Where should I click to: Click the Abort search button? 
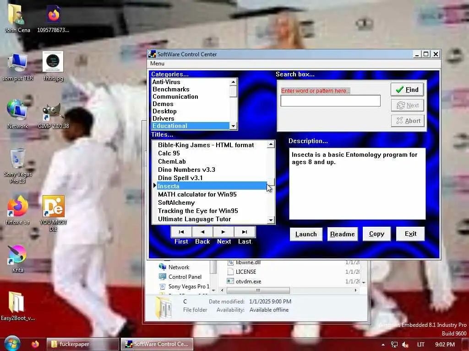(x=407, y=121)
